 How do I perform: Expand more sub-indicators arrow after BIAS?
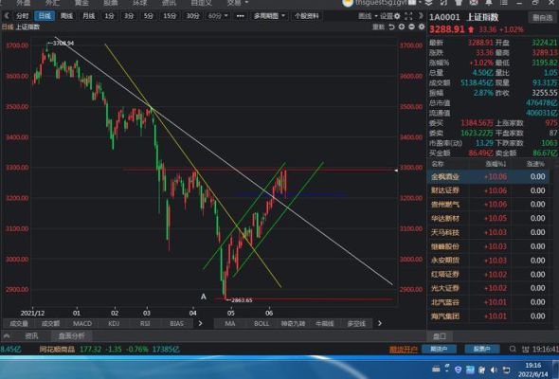(200, 323)
